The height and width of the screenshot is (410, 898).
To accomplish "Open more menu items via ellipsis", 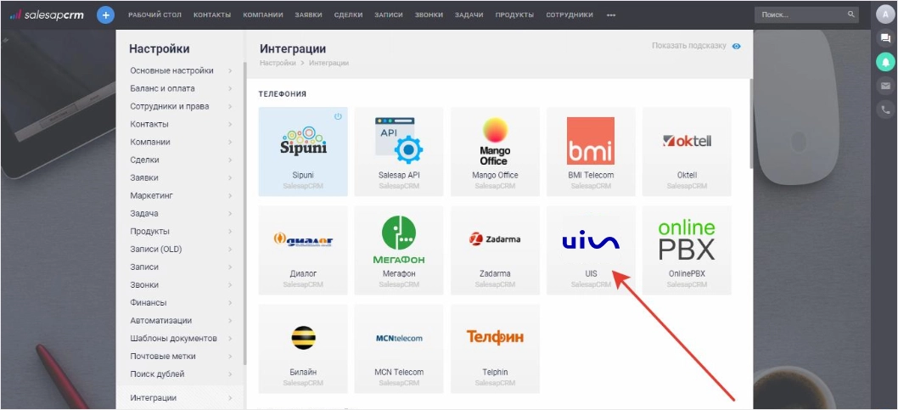I will tap(611, 15).
